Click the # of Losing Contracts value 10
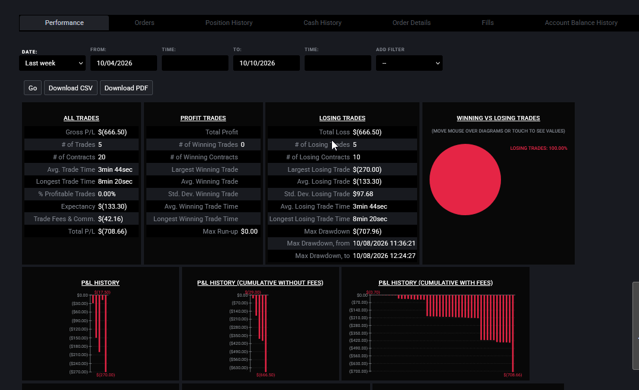The width and height of the screenshot is (639, 390). coord(356,157)
